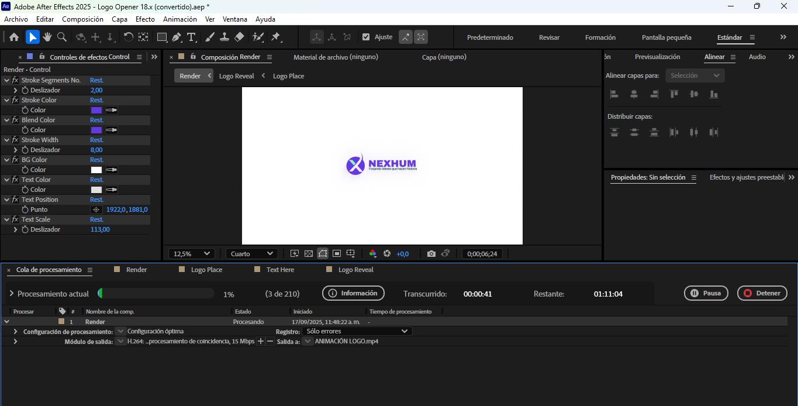The height and width of the screenshot is (406, 798).
Task: Select the Type text tool
Action: 191,37
